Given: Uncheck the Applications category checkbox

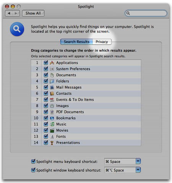Looking at the screenshot, I should pyautogui.click(x=46, y=63).
